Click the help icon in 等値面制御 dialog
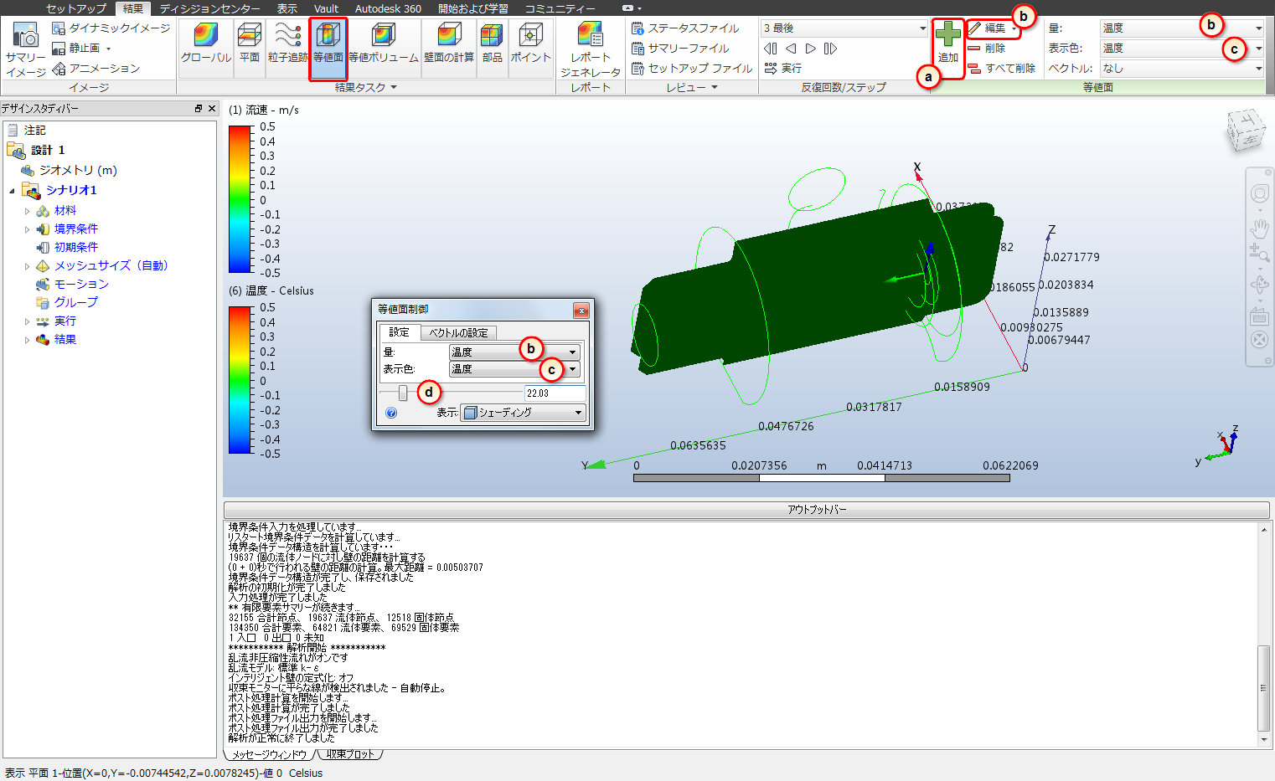This screenshot has width=1275, height=781. click(391, 413)
